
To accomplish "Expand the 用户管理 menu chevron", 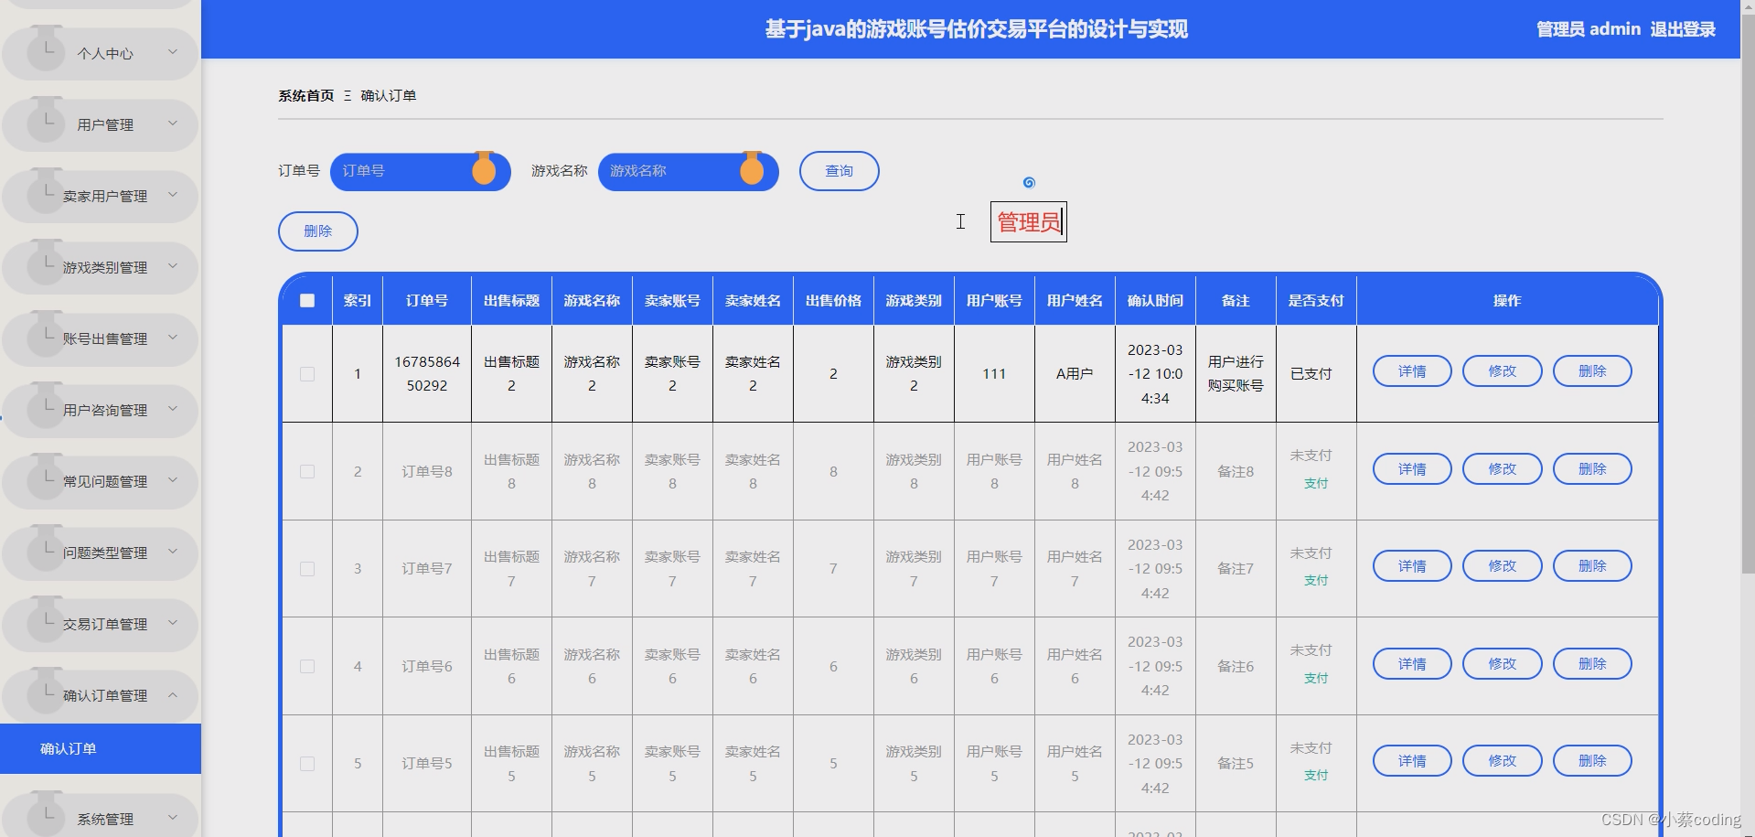I will [173, 123].
